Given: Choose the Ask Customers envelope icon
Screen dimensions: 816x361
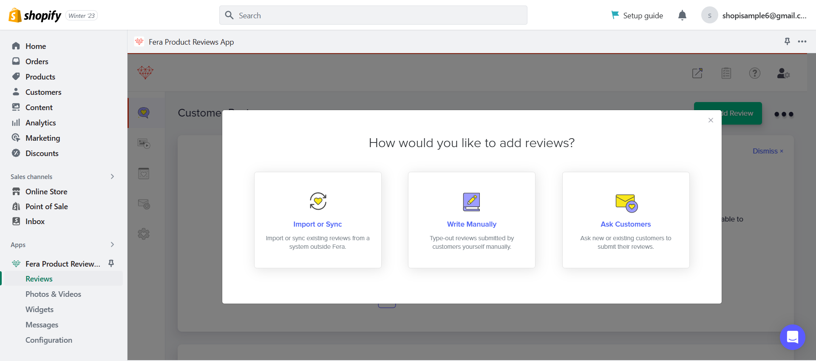Looking at the screenshot, I should (626, 203).
